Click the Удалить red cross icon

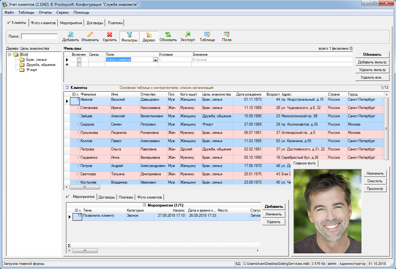point(110,35)
